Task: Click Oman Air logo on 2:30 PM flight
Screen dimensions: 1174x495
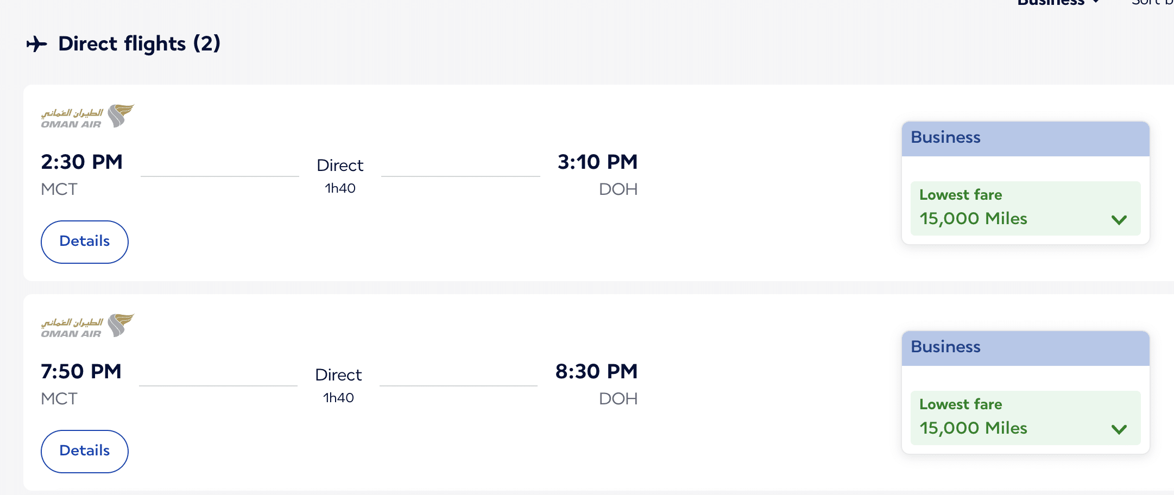Action: (87, 116)
